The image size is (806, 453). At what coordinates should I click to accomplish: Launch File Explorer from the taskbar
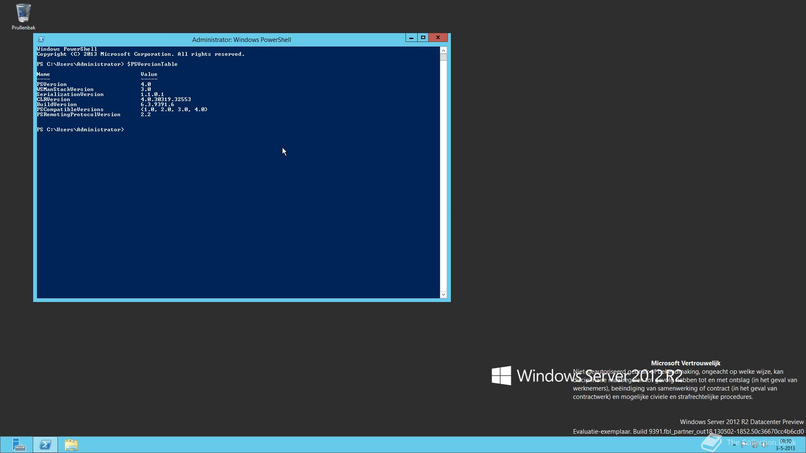(x=71, y=445)
